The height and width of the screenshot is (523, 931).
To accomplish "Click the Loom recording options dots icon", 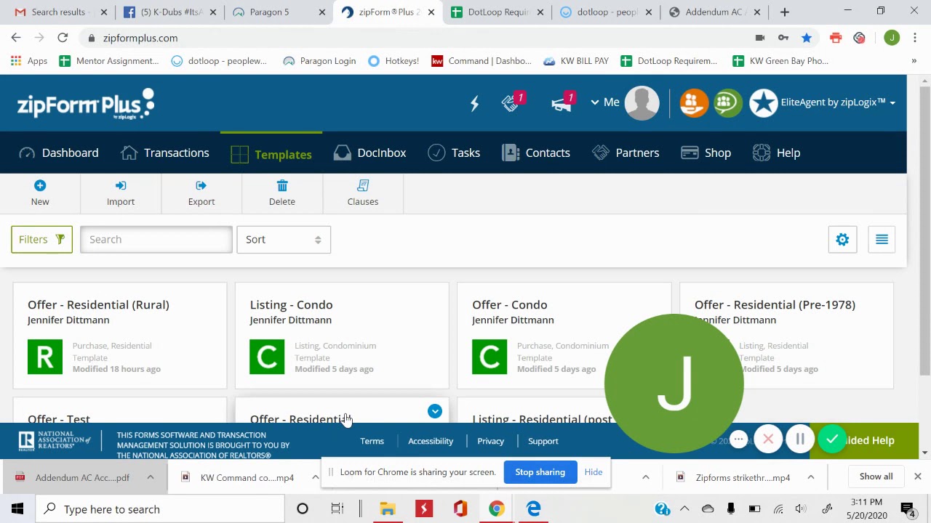I will [738, 439].
